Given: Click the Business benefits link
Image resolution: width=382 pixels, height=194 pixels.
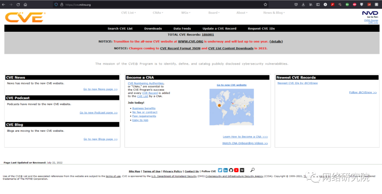Looking at the screenshot, I should 144,108.
